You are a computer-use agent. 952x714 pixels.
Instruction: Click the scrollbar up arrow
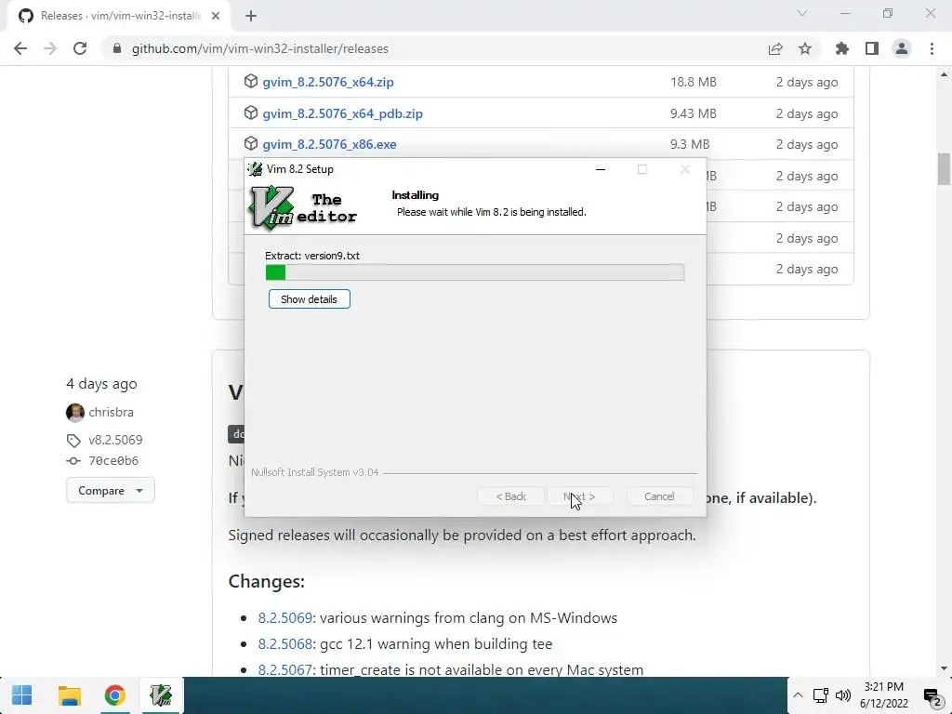pos(944,74)
